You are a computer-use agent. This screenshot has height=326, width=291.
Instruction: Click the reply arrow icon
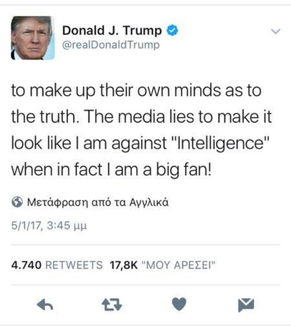coord(45,305)
